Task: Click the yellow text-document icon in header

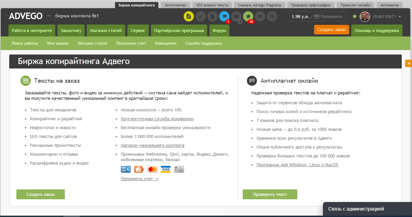Action: tap(189, 16)
